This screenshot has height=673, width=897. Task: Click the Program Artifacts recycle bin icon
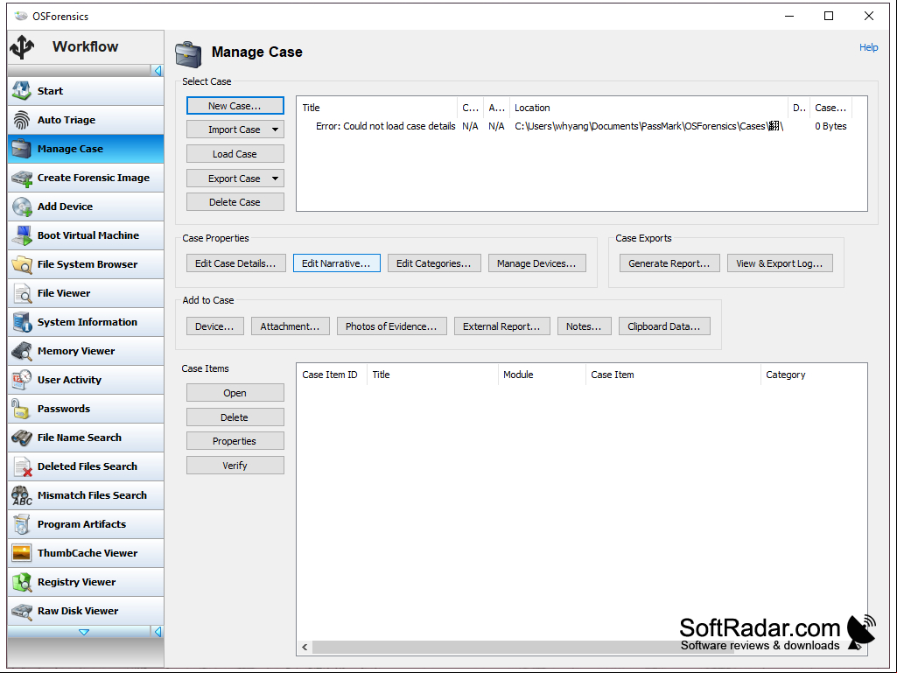point(22,524)
